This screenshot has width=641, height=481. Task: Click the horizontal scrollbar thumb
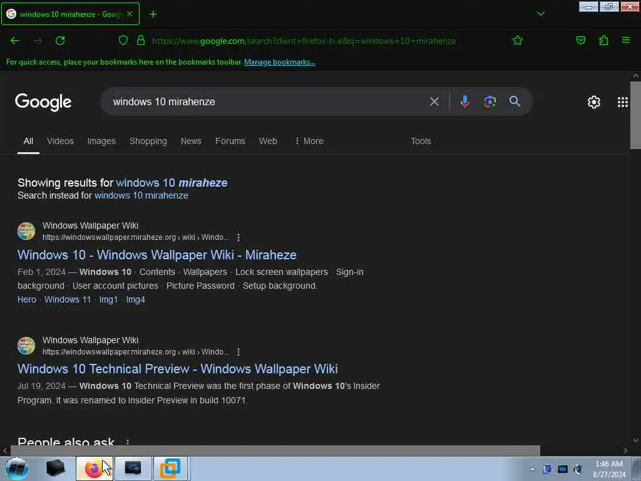tap(275, 450)
